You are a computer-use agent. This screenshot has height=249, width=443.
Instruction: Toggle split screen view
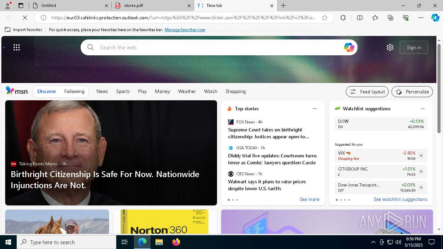click(x=360, y=18)
